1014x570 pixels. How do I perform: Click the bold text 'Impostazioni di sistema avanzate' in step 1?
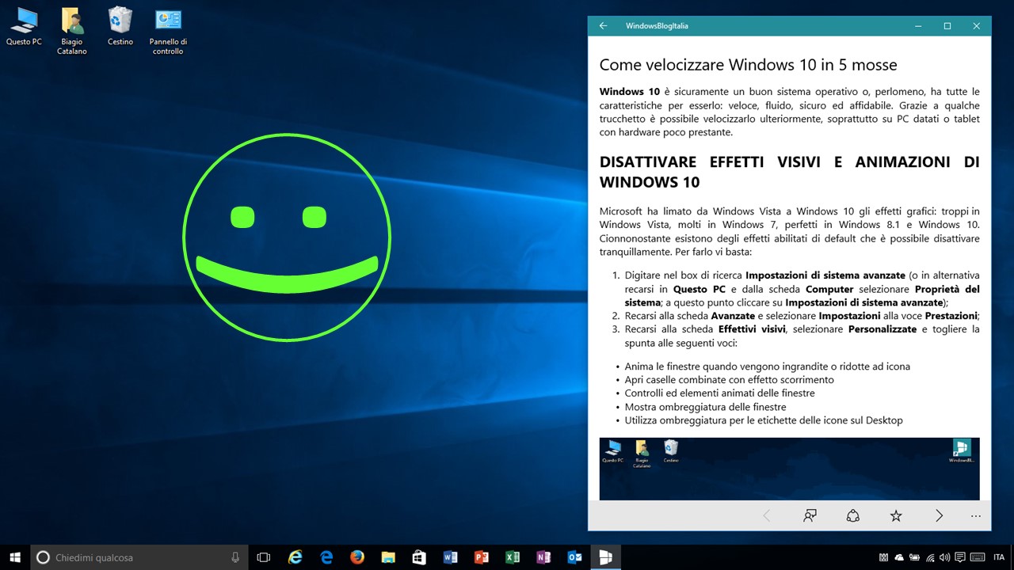tap(825, 275)
